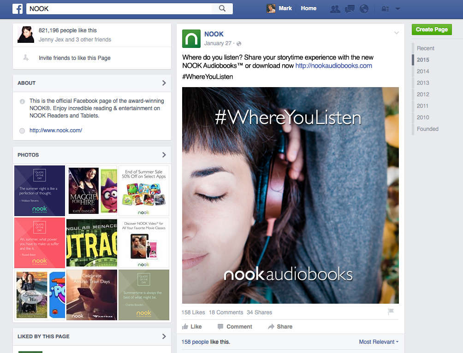
Task: Open the January 27 post timestamp
Action: point(218,43)
